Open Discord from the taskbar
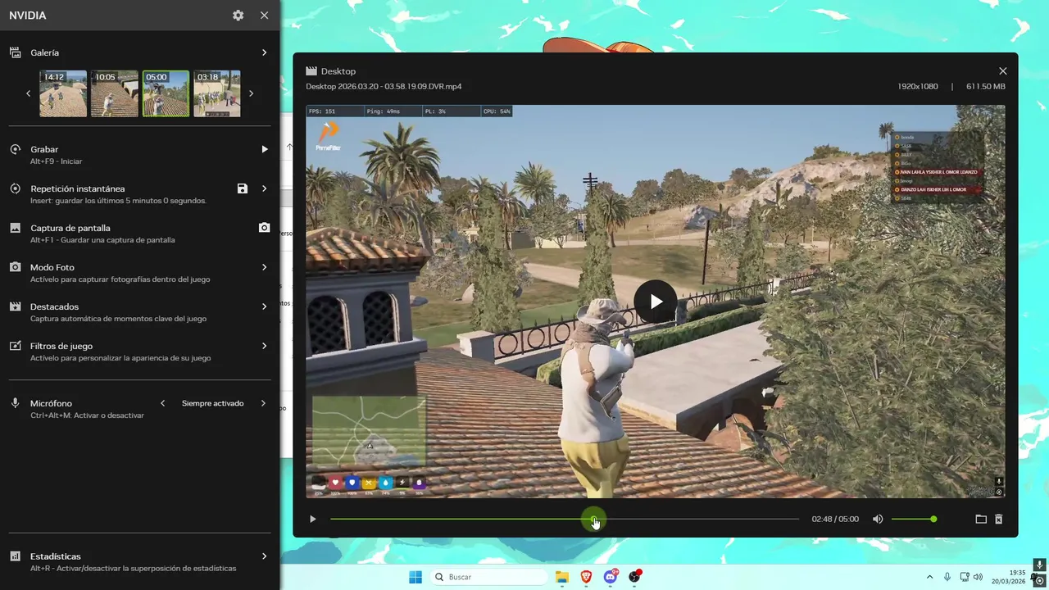1049x590 pixels. [x=611, y=577]
